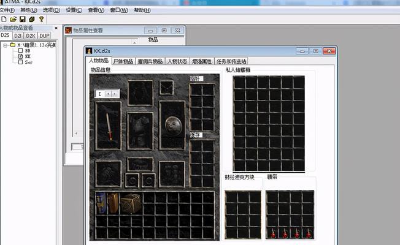Select the blue tome in inventory
This screenshot has width=400, height=245.
(x=101, y=203)
